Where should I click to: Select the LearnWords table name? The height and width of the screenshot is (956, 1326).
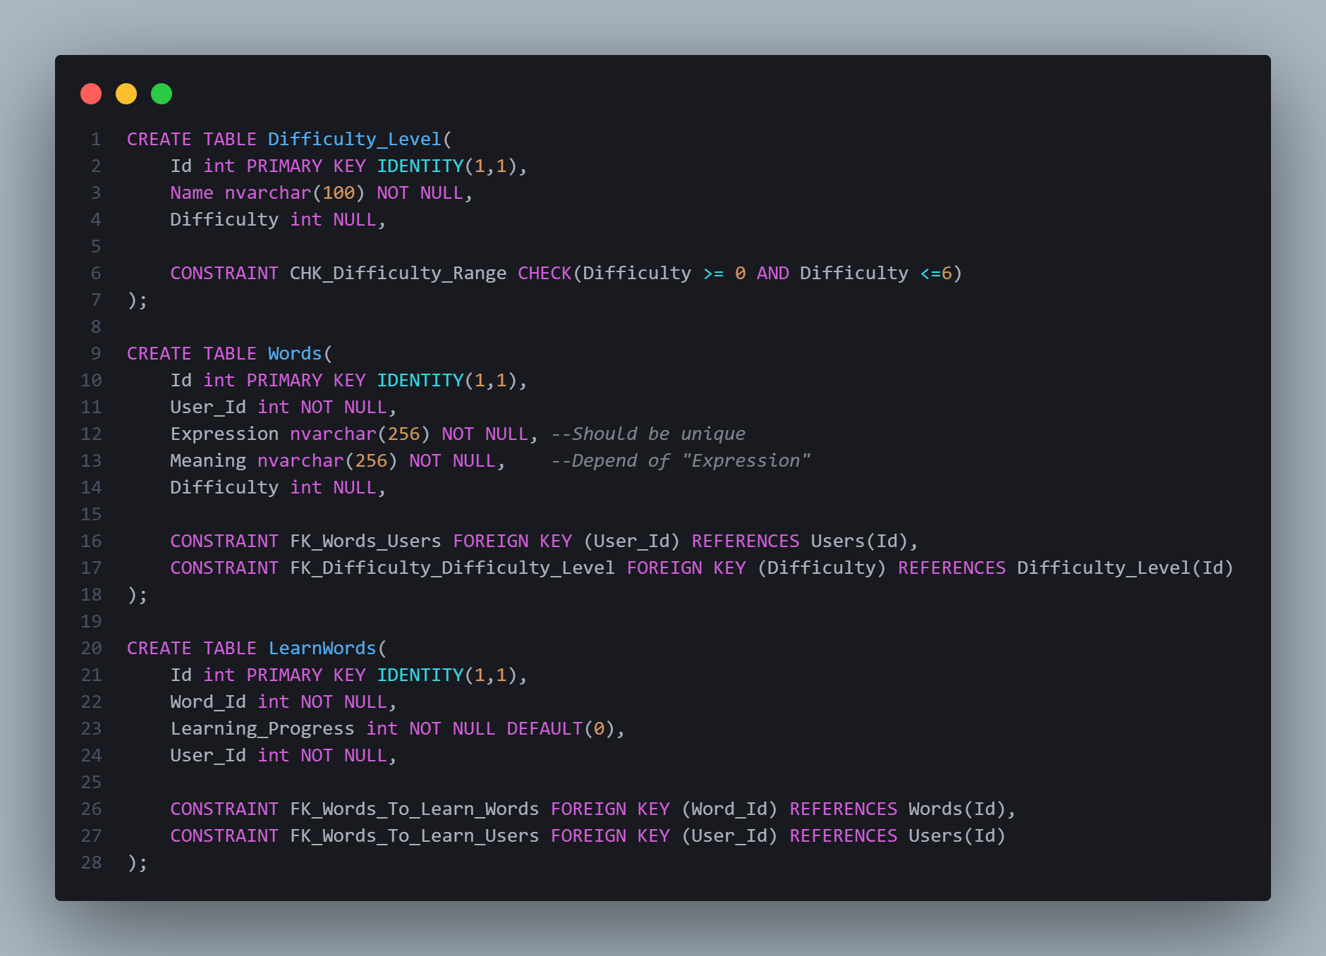[322, 648]
